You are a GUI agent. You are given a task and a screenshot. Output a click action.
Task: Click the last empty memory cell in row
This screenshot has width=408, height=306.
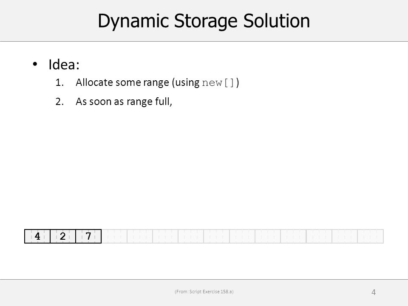[x=371, y=236]
